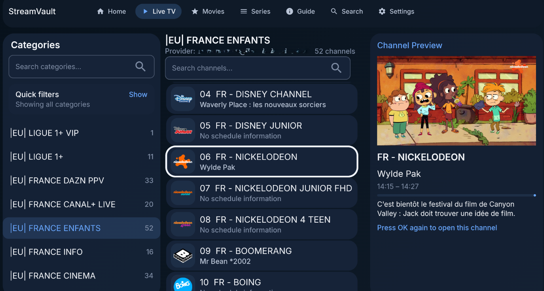544x291 pixels.
Task: Click the Nickelodeon Junior logo
Action: tap(183, 193)
